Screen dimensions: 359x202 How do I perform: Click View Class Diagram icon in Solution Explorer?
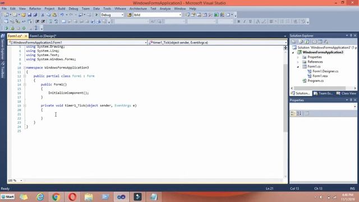tap(326, 42)
